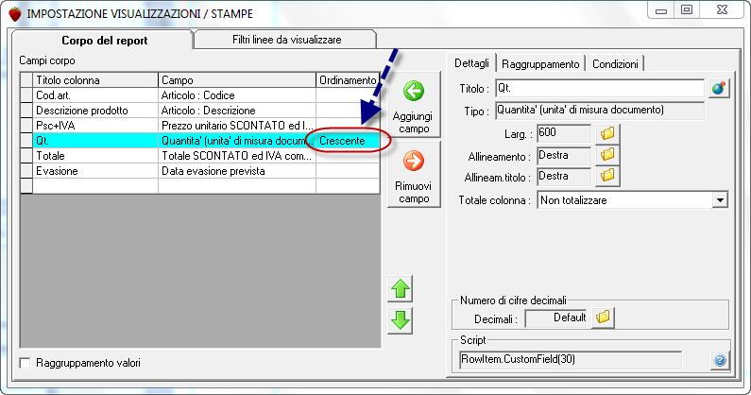Switch to Filtri linee da visualizzare tab

click(286, 40)
